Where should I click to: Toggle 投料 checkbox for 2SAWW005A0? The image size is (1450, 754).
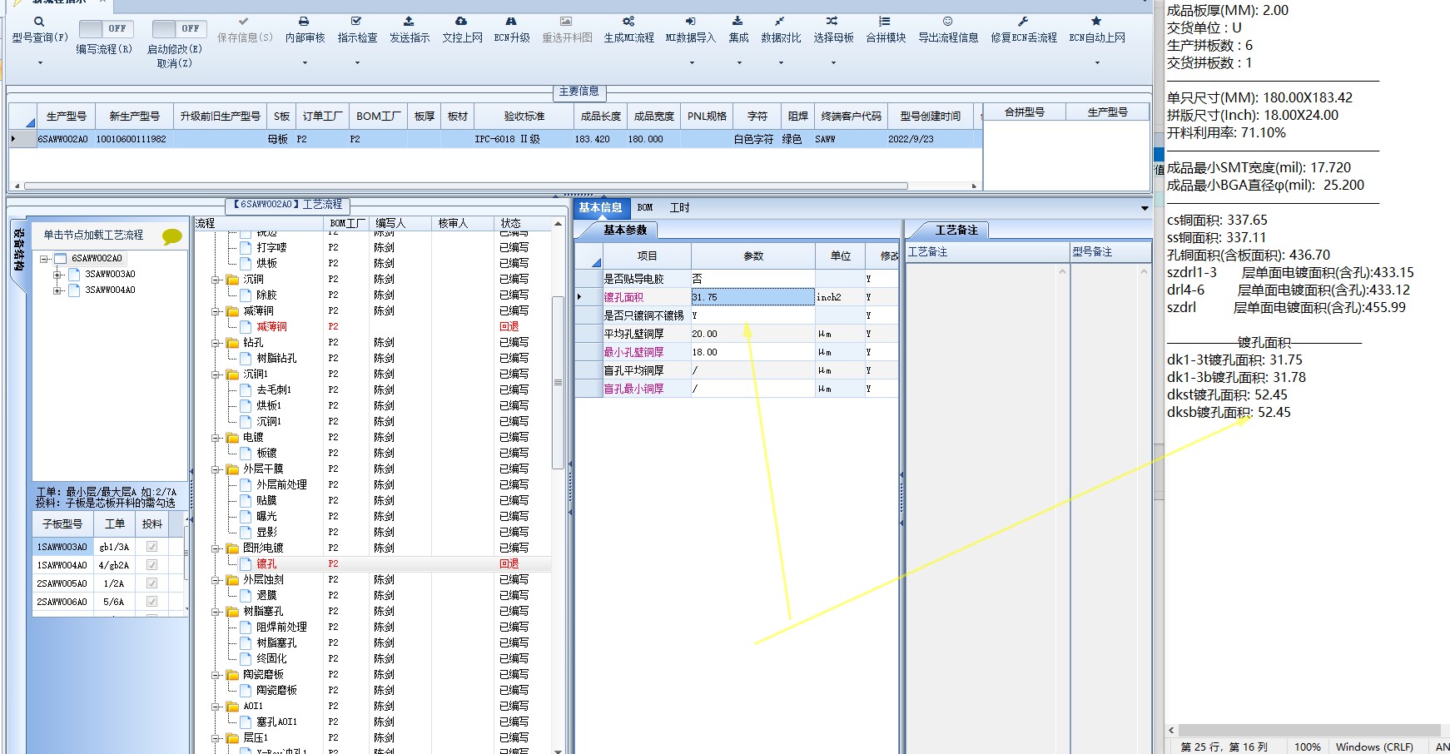click(151, 583)
